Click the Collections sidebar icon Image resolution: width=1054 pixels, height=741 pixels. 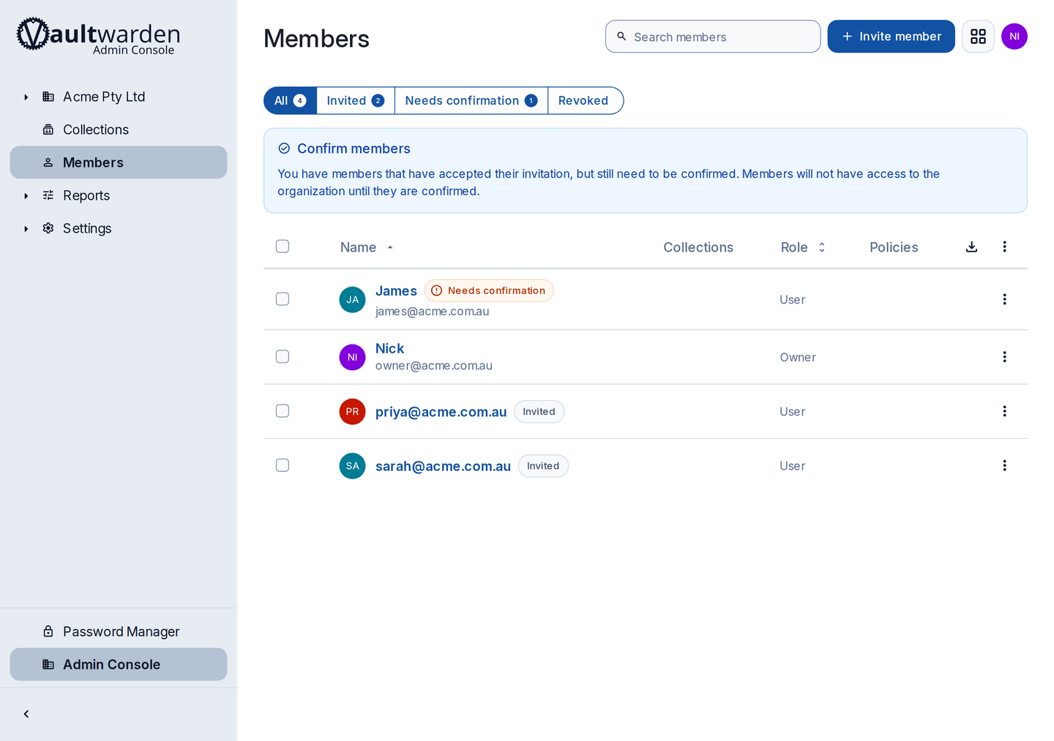click(x=48, y=129)
